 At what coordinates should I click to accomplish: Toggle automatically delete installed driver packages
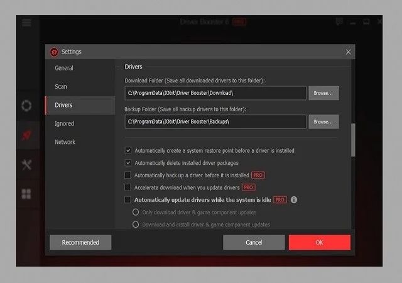click(x=128, y=163)
